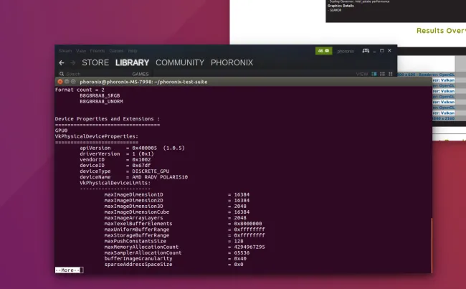Click deviceName AMD RADV POLARIS10 line

134,177
